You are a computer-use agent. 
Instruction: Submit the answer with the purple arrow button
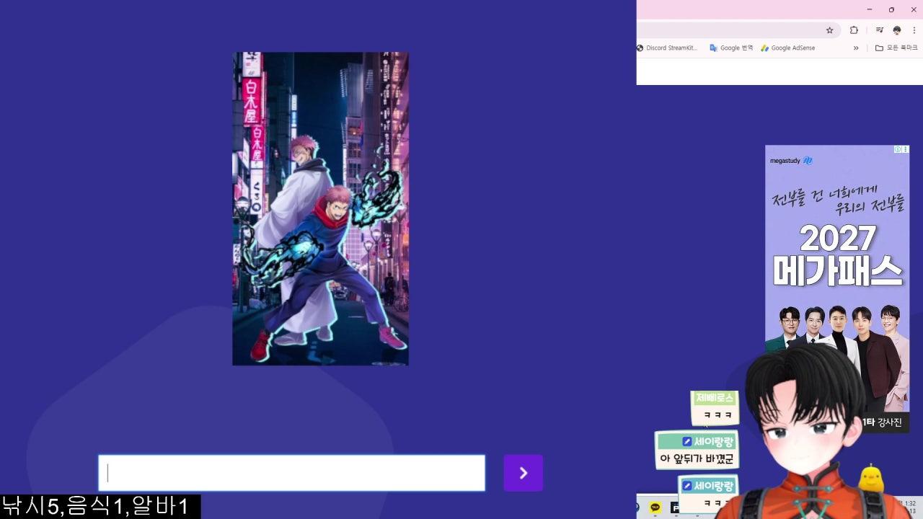[x=523, y=473]
